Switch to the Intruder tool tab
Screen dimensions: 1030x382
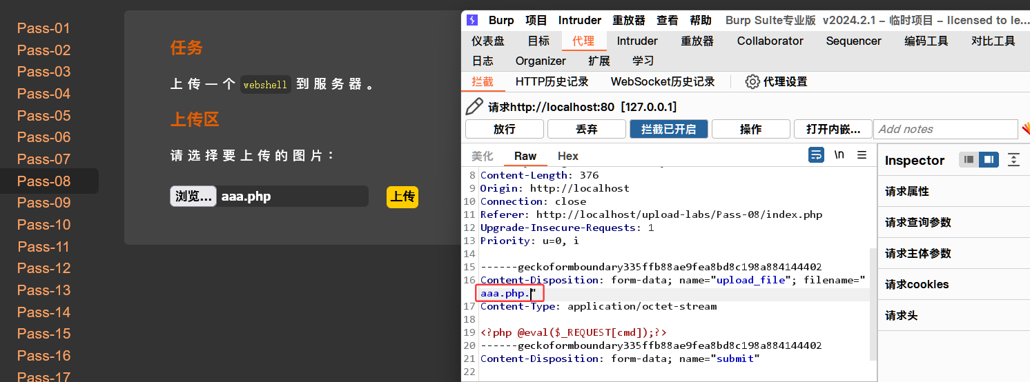click(637, 41)
